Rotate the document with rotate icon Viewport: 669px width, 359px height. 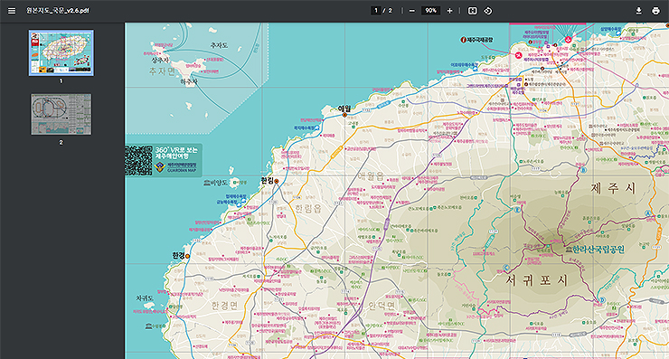[x=487, y=11]
